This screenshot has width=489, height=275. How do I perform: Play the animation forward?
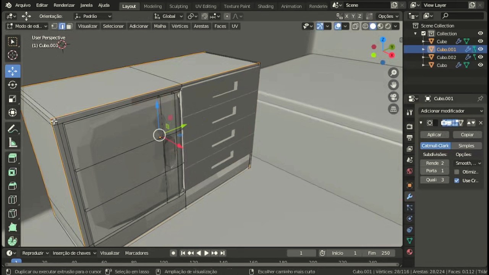point(206,253)
